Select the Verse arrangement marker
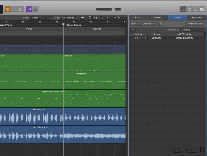207x156 pixels. [x=29, y=29]
